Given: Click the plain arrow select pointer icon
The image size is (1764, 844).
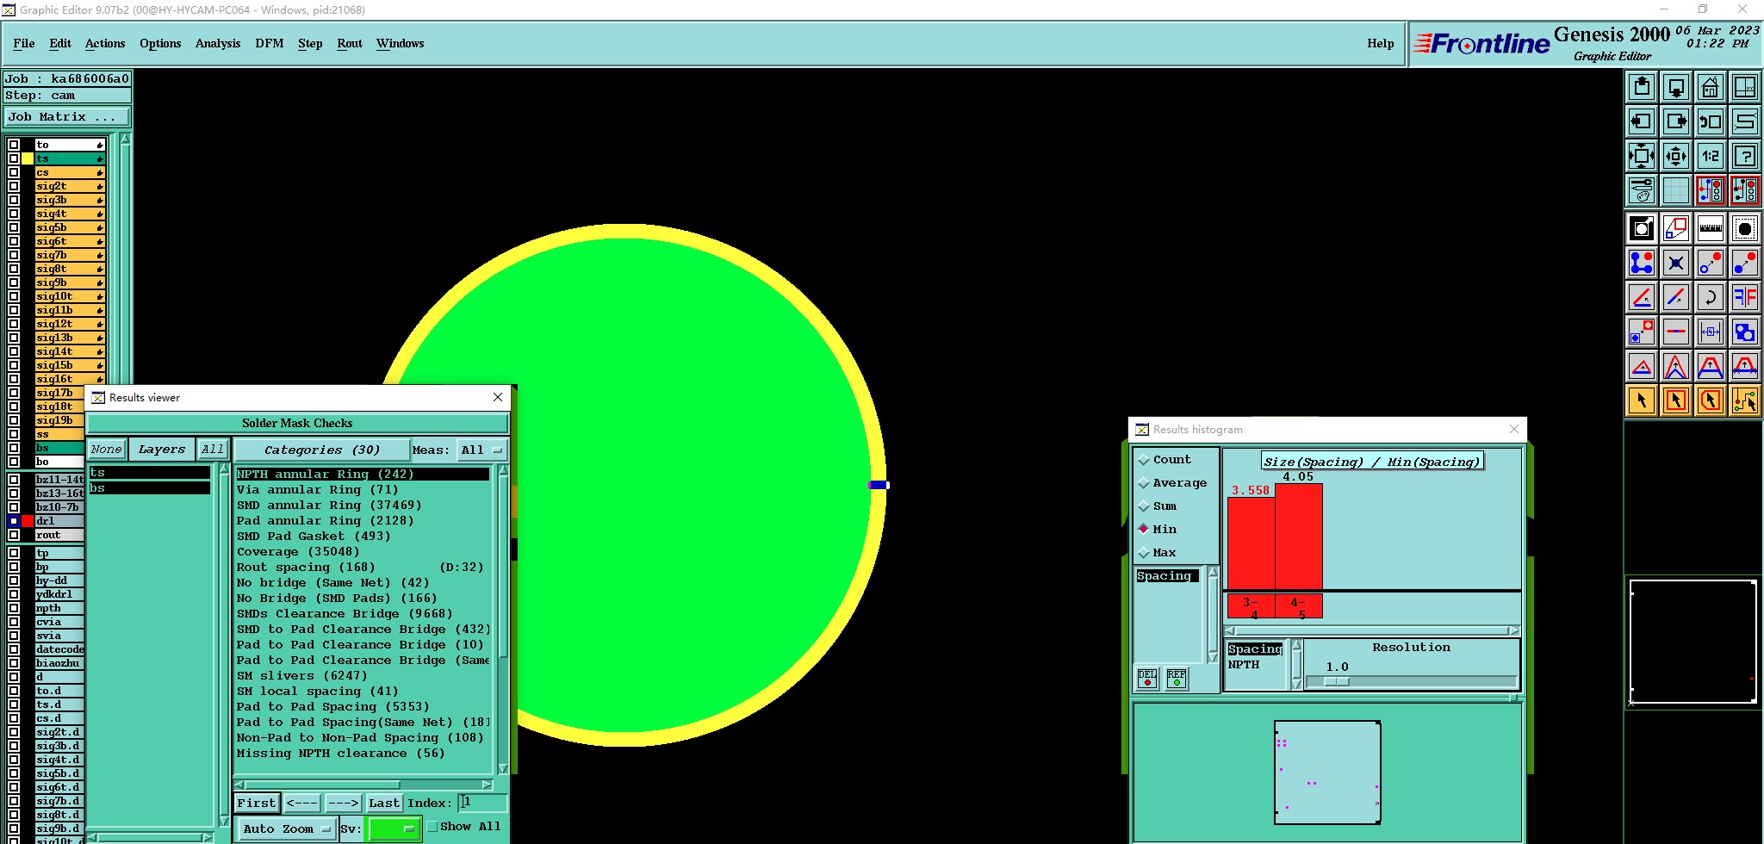Looking at the screenshot, I should point(1642,400).
